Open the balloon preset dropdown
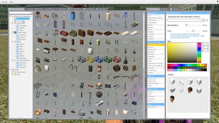This screenshot has width=219, height=123. point(186,20)
